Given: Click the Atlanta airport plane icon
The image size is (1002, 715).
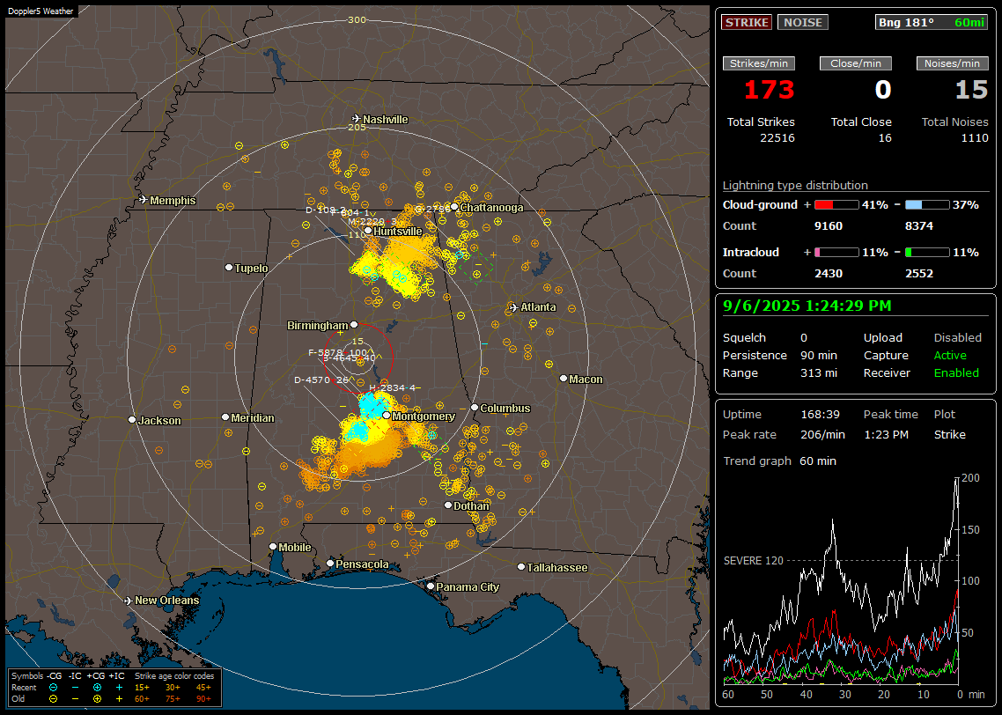Looking at the screenshot, I should pyautogui.click(x=513, y=307).
